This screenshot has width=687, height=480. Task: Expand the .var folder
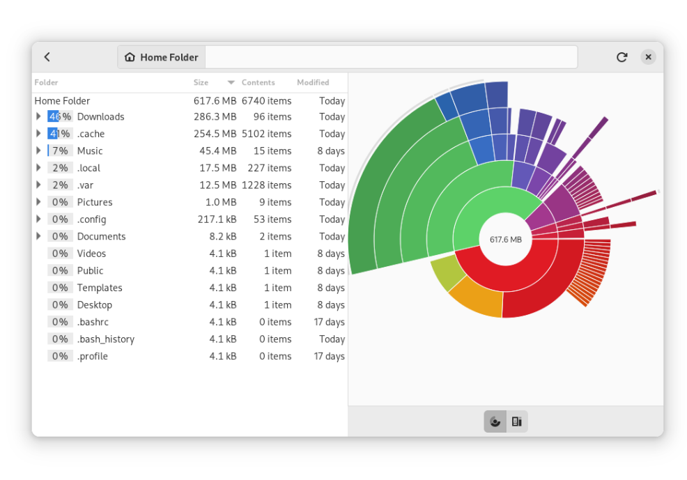pos(38,185)
